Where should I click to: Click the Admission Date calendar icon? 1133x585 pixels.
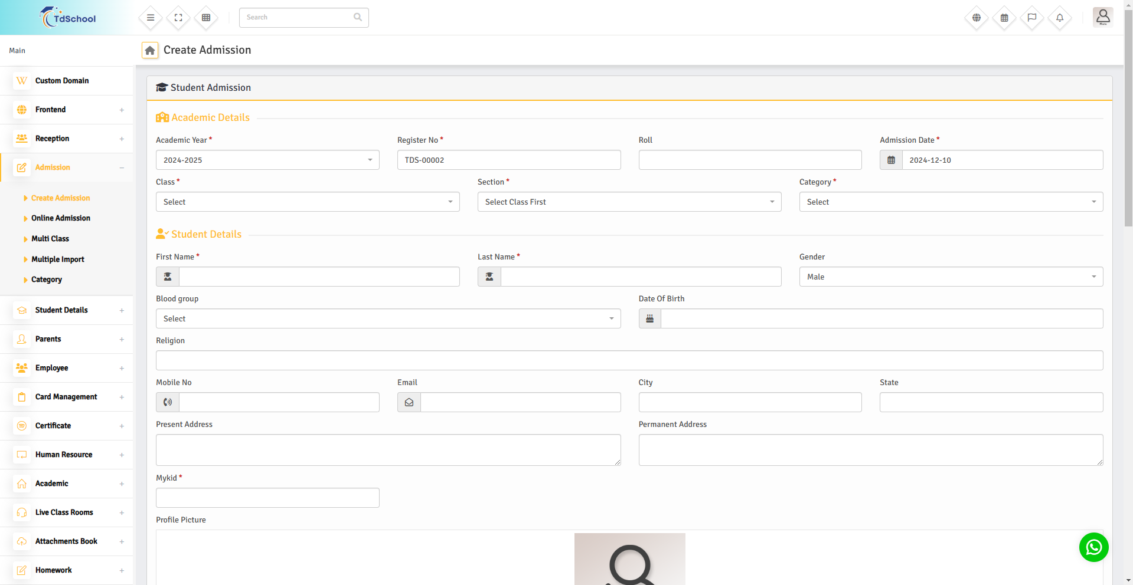point(891,160)
